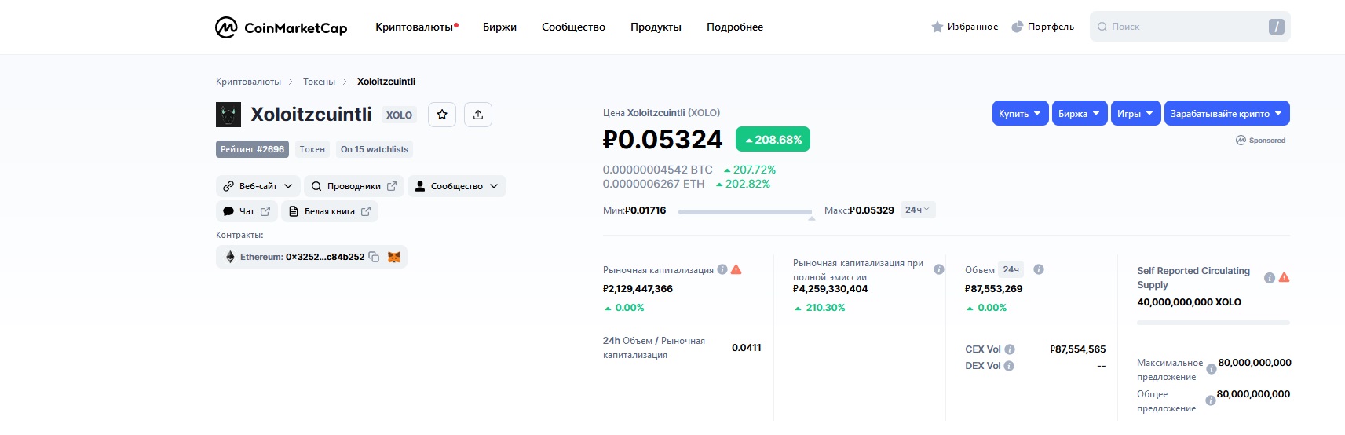Open CEX Vol info icon
Viewport: 1345px width, 435px height.
coord(1010,349)
